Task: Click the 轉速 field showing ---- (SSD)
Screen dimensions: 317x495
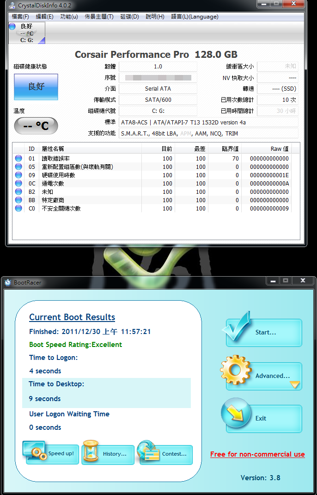Action: [278, 89]
